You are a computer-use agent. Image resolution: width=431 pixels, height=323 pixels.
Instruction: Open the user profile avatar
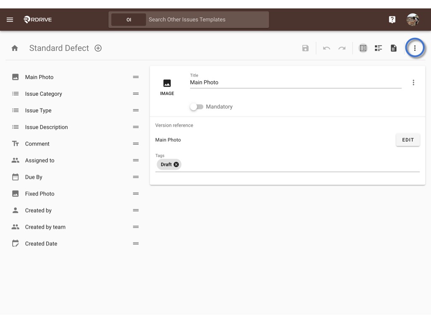coord(412,19)
